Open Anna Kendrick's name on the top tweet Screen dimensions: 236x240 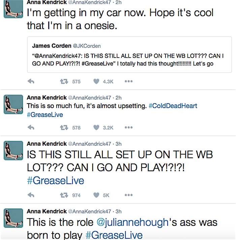pos(47,2)
